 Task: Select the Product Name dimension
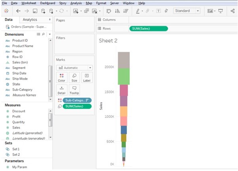pyautogui.click(x=23, y=46)
